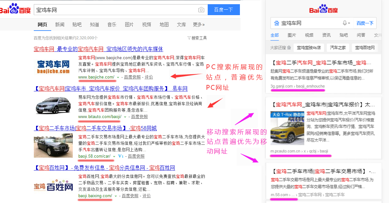Click the Baidu logo on PC search
The height and width of the screenshot is (203, 389).
[x=15, y=9]
